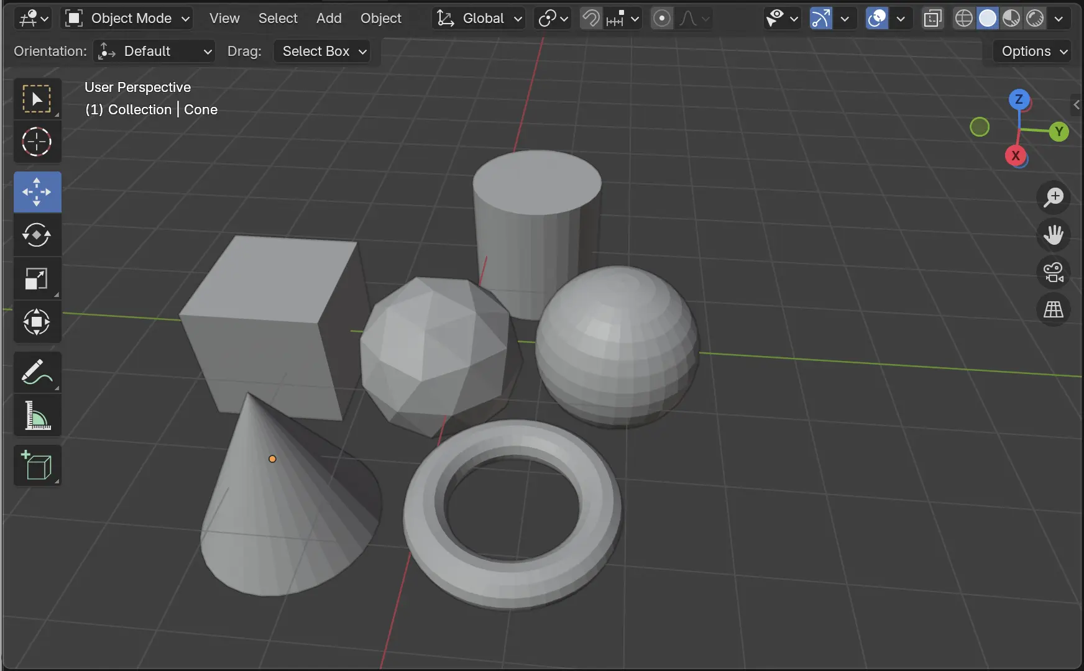This screenshot has height=671, width=1084.
Task: Choose the Scale tool
Action: tap(37, 278)
